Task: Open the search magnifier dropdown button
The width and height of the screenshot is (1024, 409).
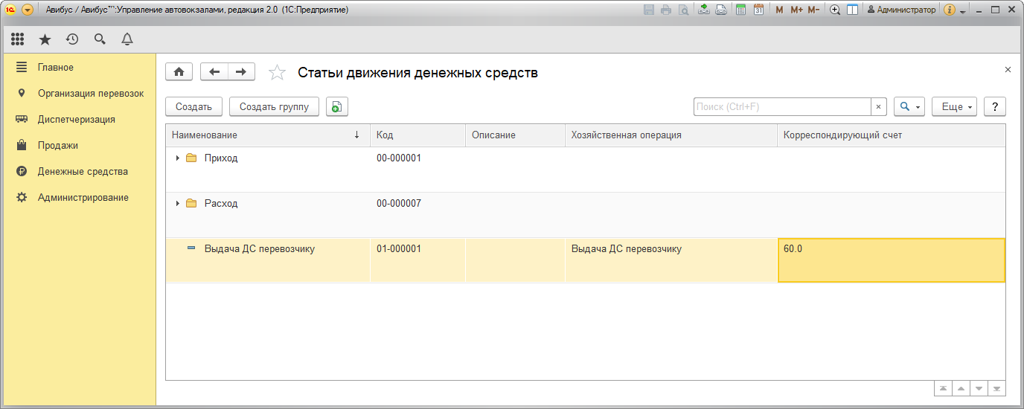Action: [909, 107]
